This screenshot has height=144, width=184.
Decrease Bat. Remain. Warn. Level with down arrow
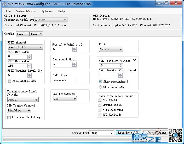pyautogui.click(x=120, y=77)
